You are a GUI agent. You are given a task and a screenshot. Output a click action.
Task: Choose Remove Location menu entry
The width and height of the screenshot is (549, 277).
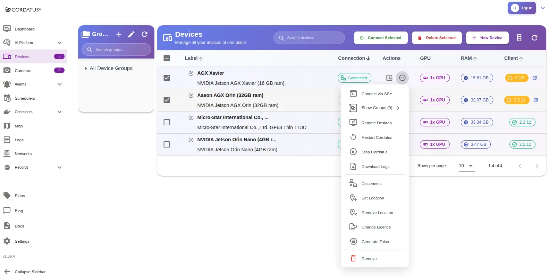(375, 213)
